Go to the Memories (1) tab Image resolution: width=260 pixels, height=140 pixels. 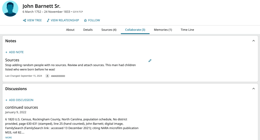pos(163,30)
